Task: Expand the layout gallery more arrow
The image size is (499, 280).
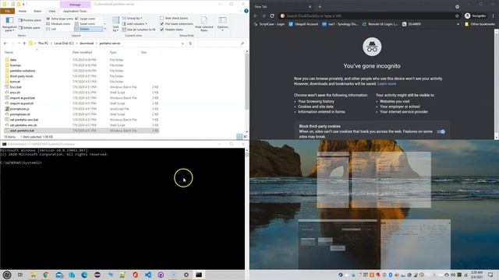Action: (x=104, y=29)
